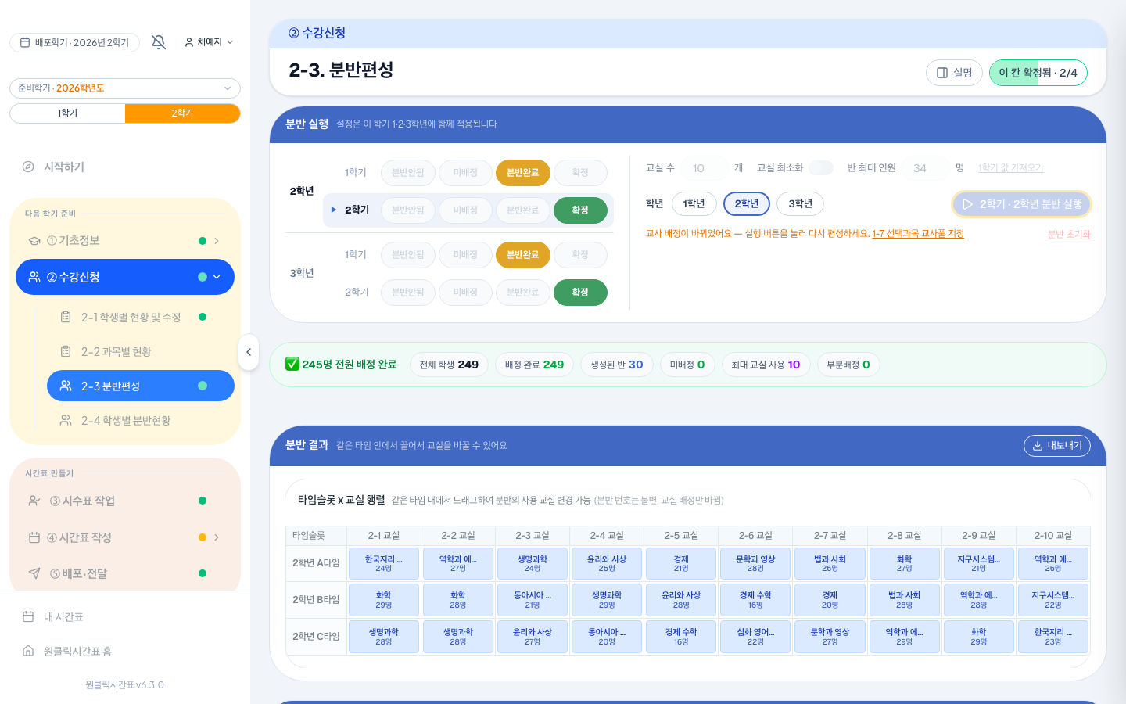Viewport: 1126px width, 704px height.
Task: Expand the 시간표 작성 section arrow
Action: click(x=217, y=537)
